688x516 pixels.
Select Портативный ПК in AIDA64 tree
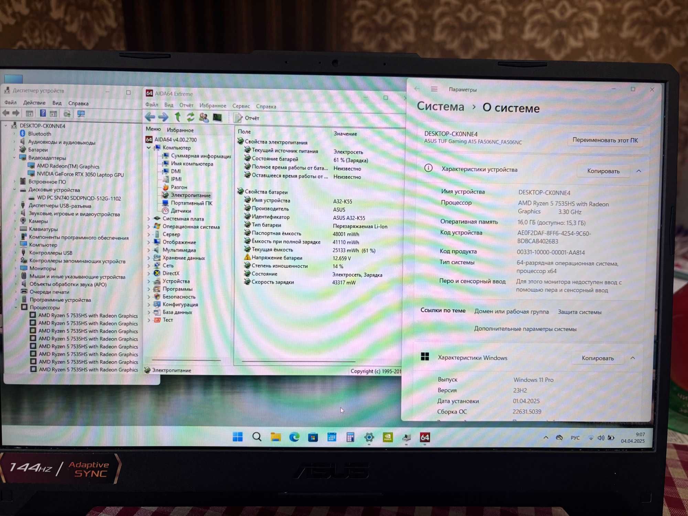[x=192, y=203]
